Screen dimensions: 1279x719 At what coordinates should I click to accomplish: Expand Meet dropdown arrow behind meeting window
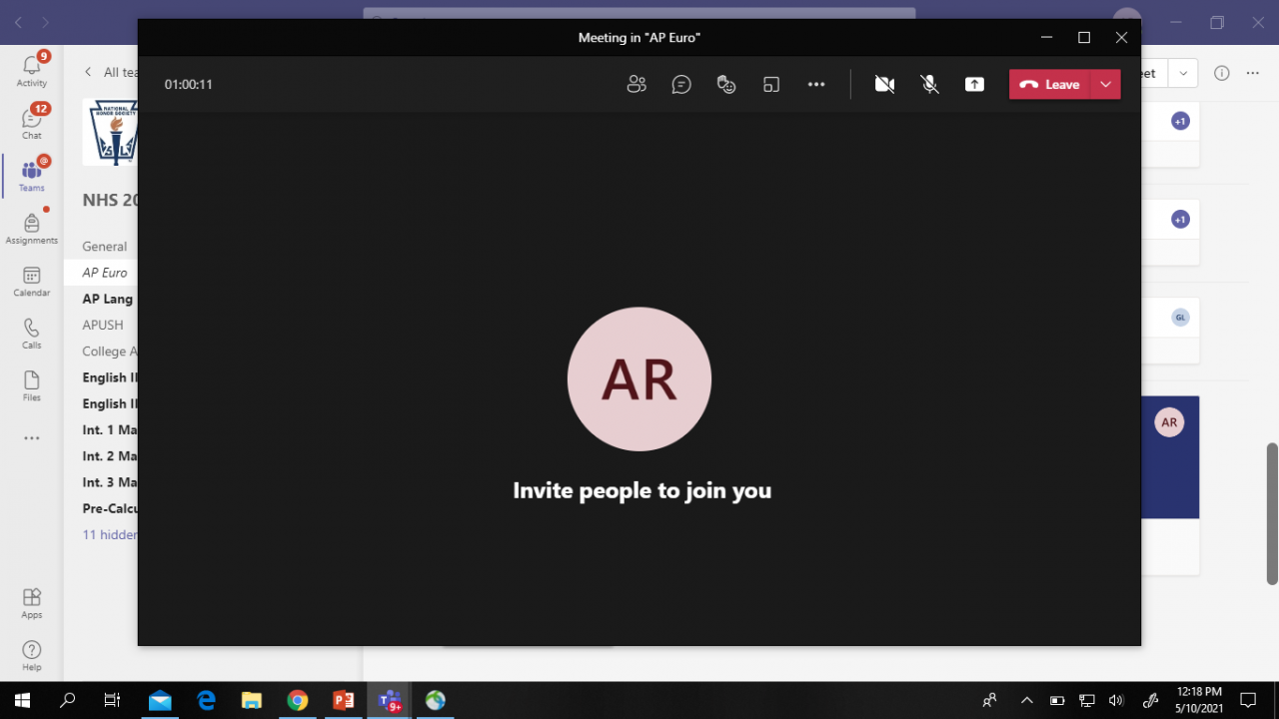click(x=1183, y=73)
